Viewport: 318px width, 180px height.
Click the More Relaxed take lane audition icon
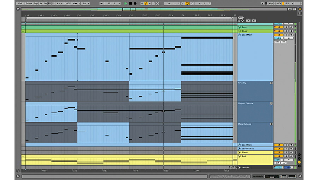(x=271, y=124)
